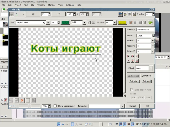Click the 100% resize button
This screenshot has width=170, height=127.
140,97
